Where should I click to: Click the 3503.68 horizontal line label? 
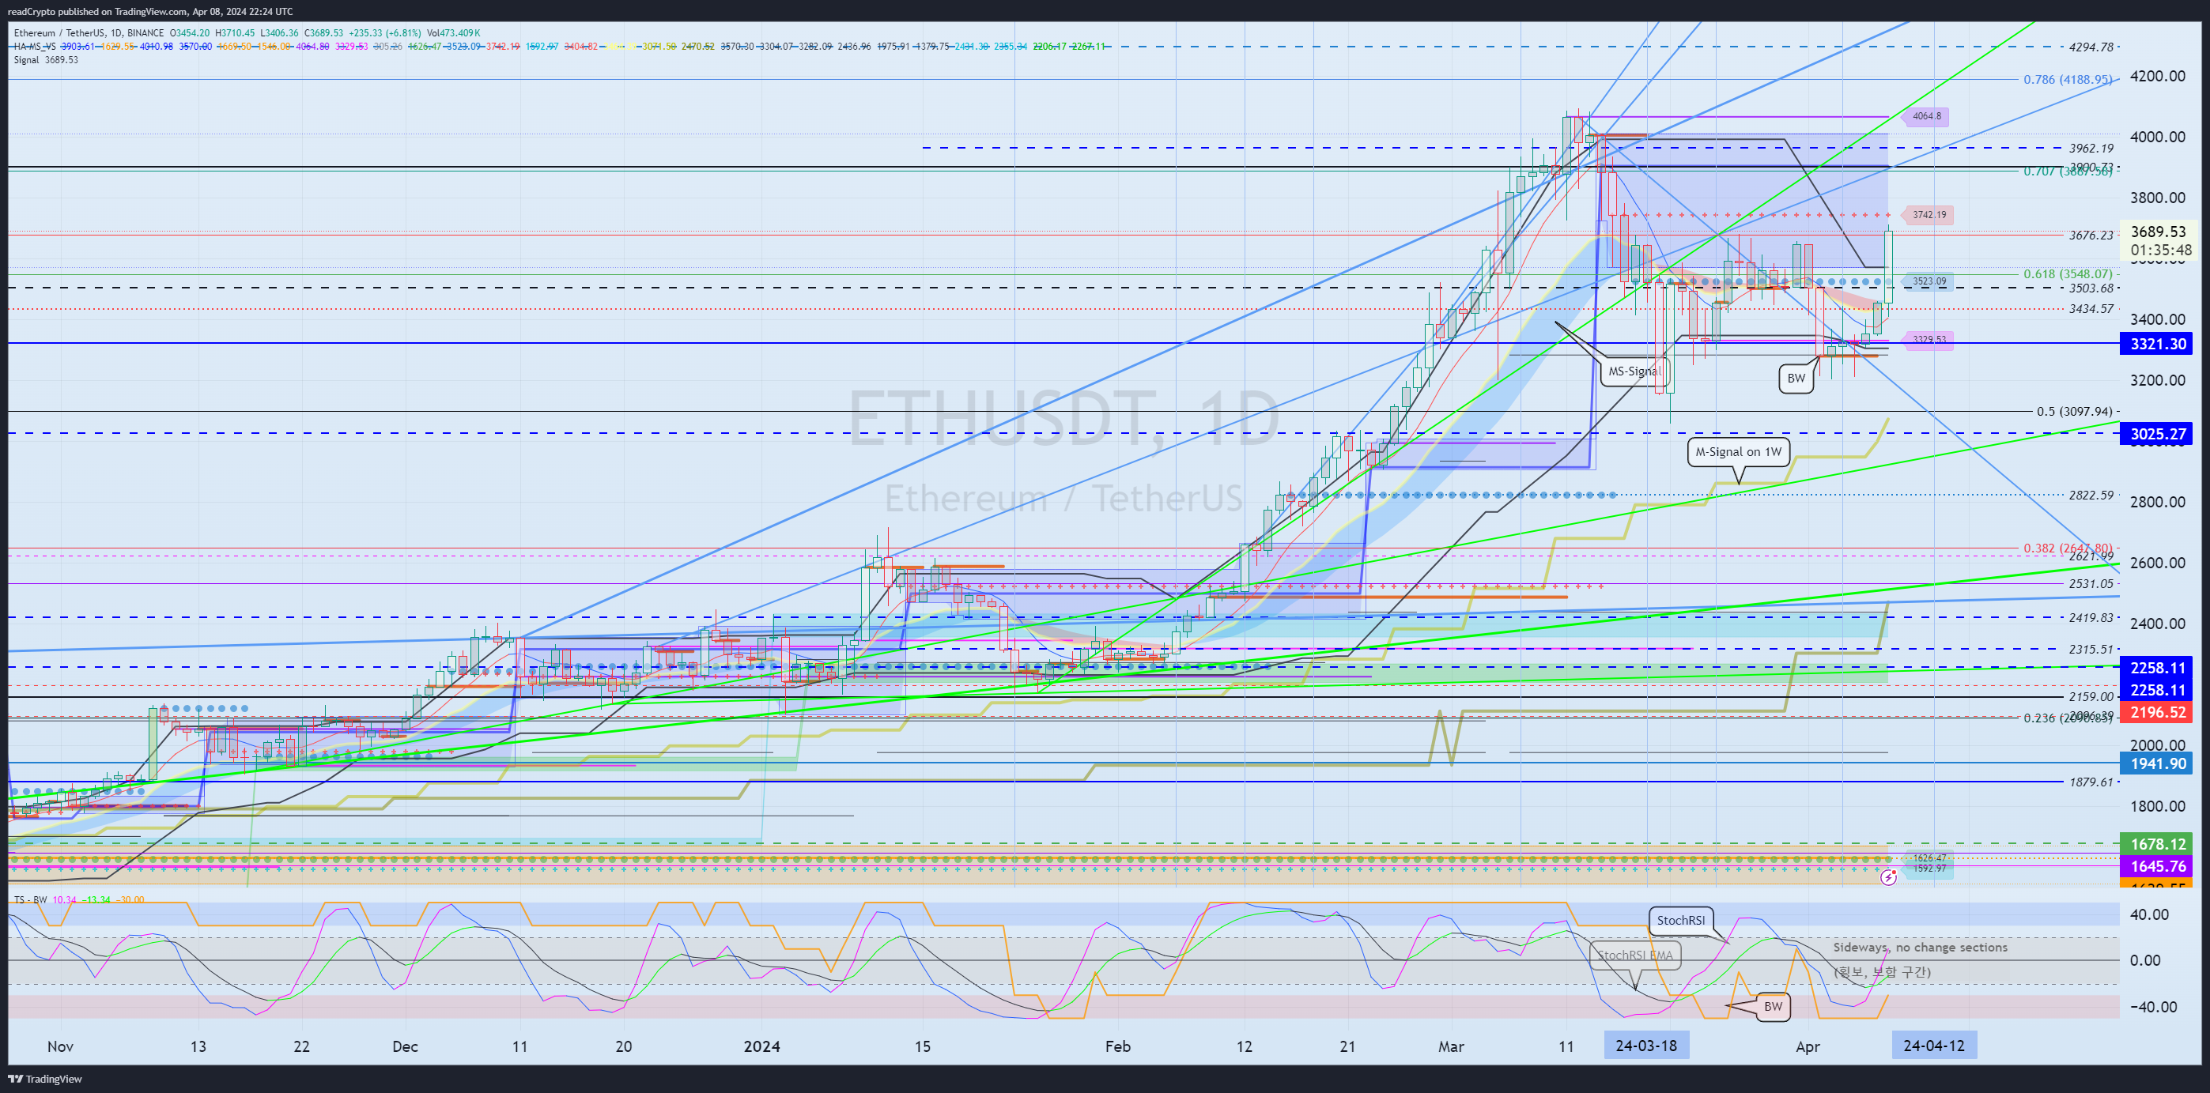point(2091,288)
